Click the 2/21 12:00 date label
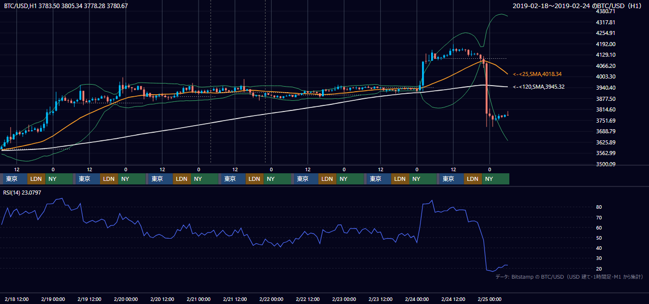 tap(235, 299)
